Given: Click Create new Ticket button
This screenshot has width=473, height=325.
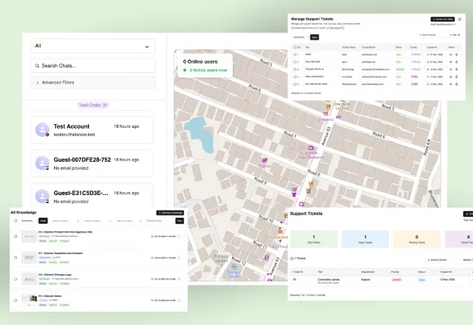Looking at the screenshot, I should tap(443, 19).
